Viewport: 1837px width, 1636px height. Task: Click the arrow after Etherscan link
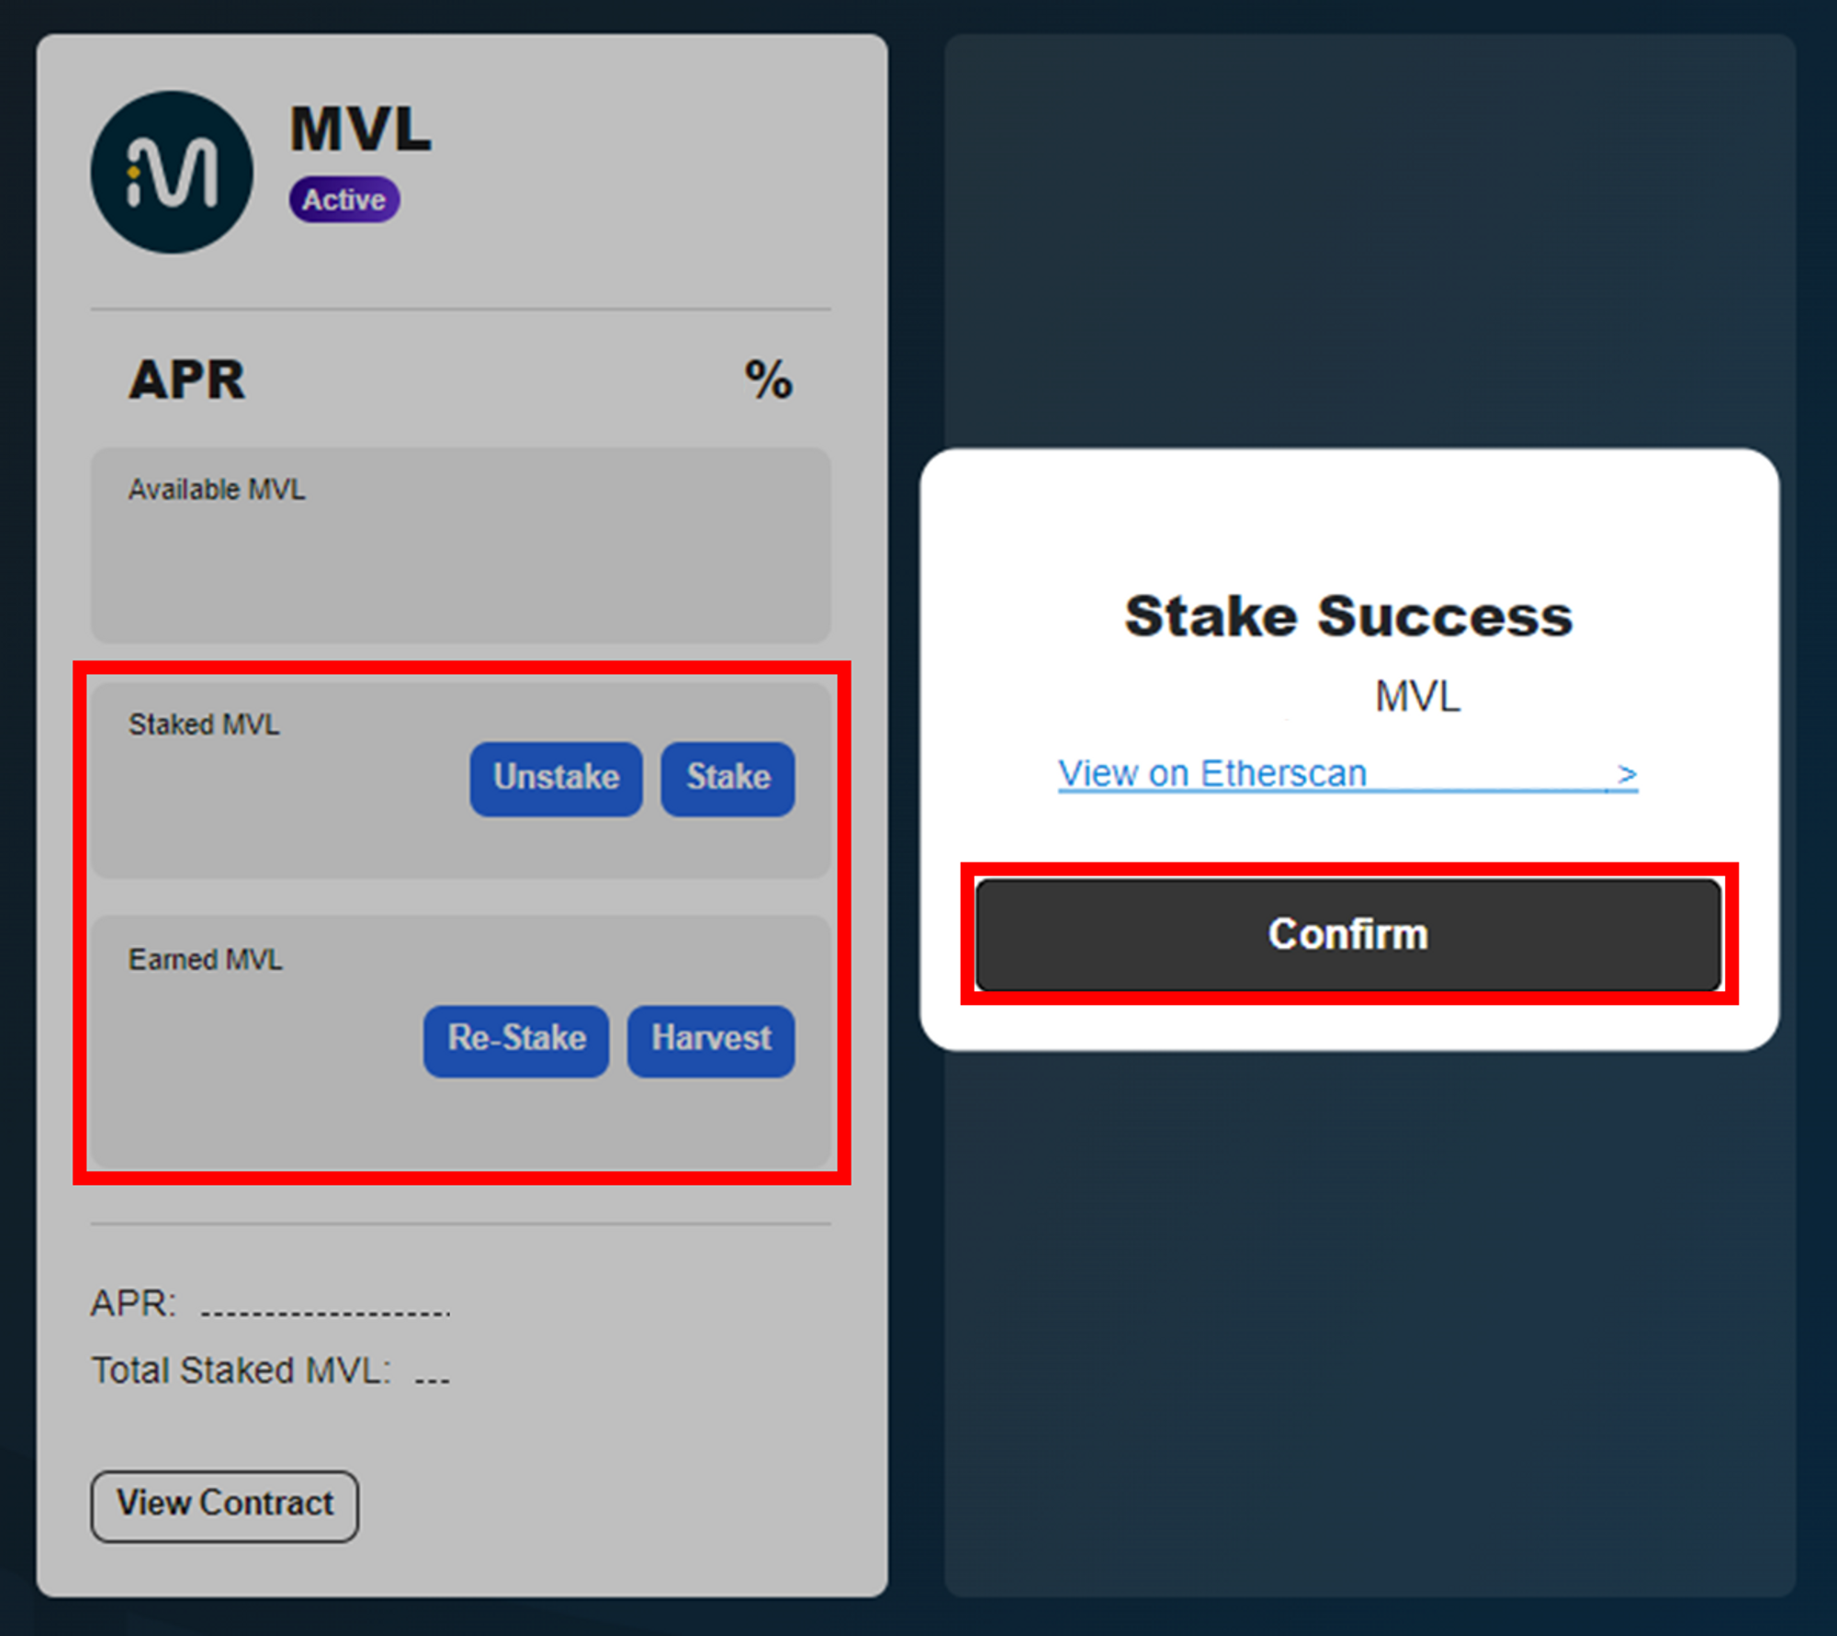click(1627, 774)
